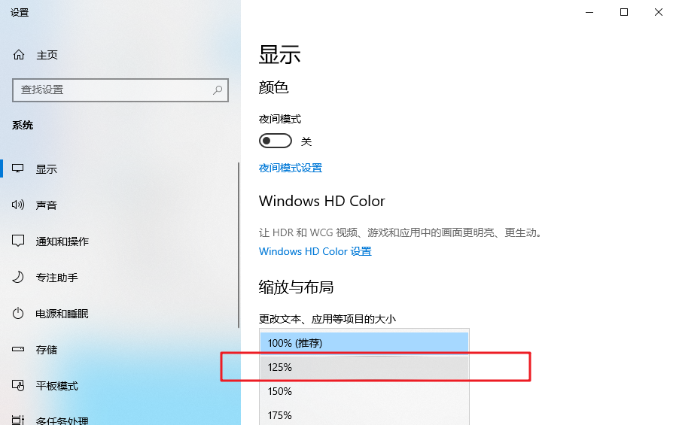Image resolution: width=676 pixels, height=425 pixels.
Task: Click the search magnifier icon
Action: (218, 90)
